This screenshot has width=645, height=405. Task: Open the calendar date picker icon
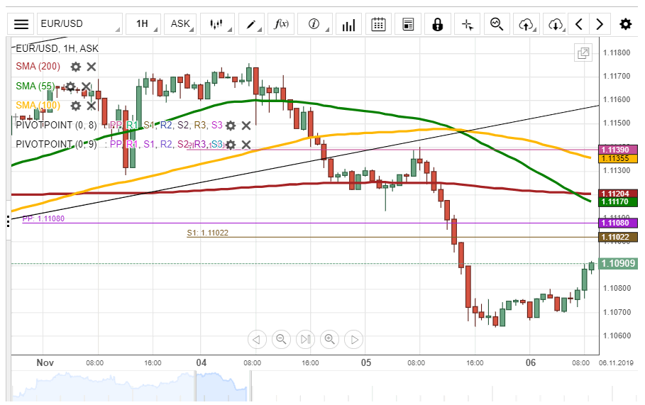pos(378,24)
